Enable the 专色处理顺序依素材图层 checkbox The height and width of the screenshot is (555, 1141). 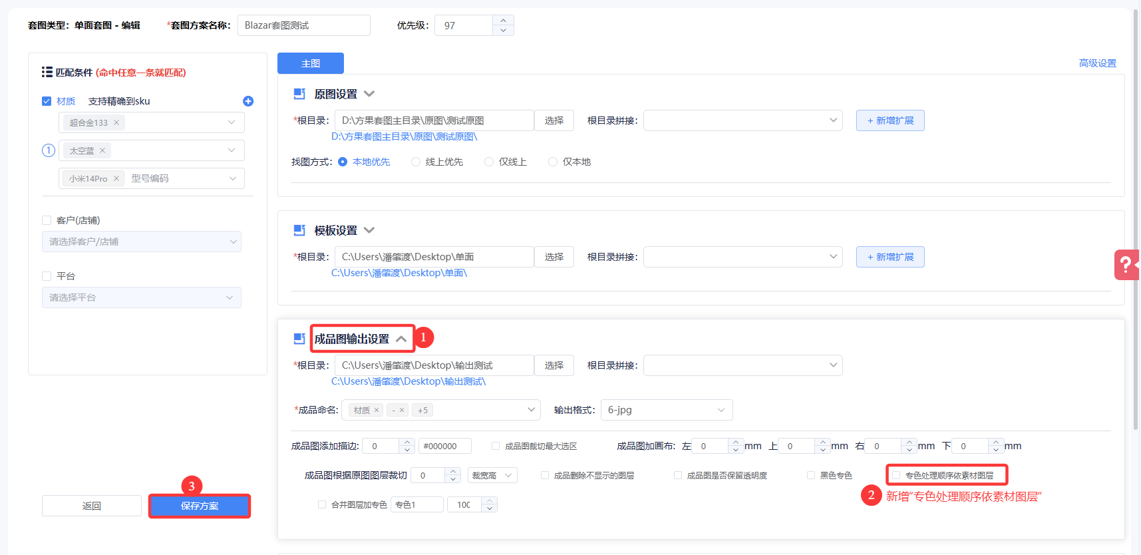[x=896, y=475]
